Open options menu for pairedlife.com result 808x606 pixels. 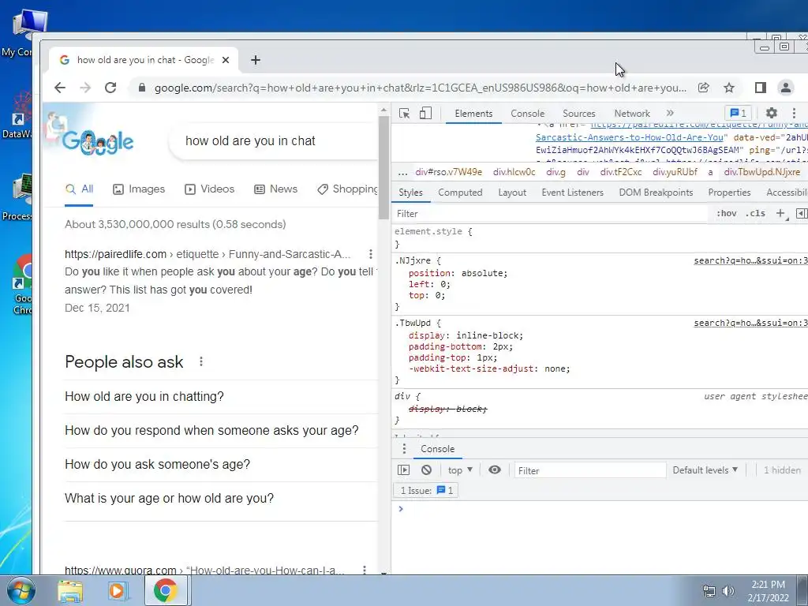point(370,254)
